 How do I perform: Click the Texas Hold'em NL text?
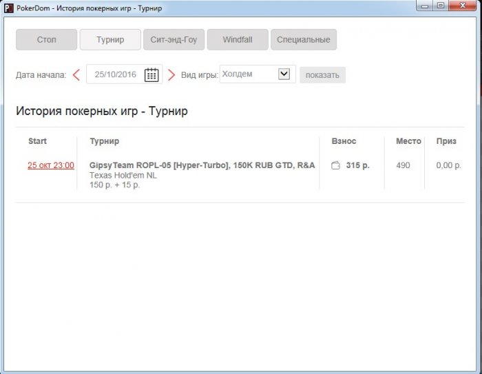coord(123,176)
